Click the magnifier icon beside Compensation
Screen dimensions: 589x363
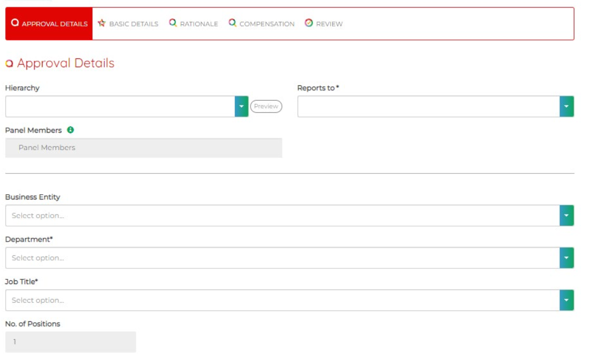click(232, 23)
